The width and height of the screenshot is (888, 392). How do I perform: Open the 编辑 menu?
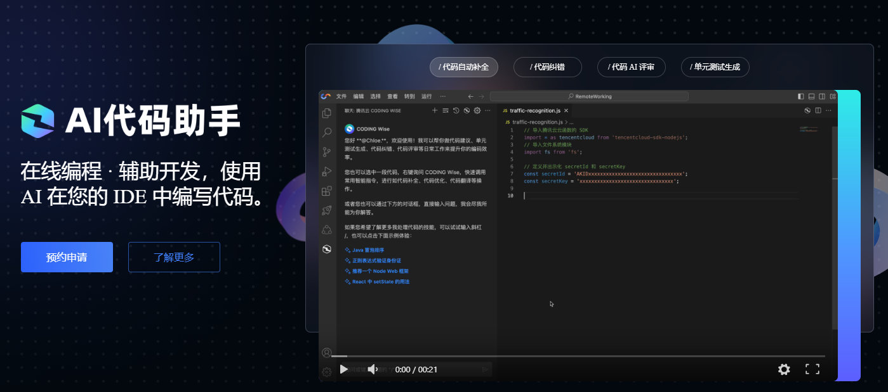(x=359, y=96)
